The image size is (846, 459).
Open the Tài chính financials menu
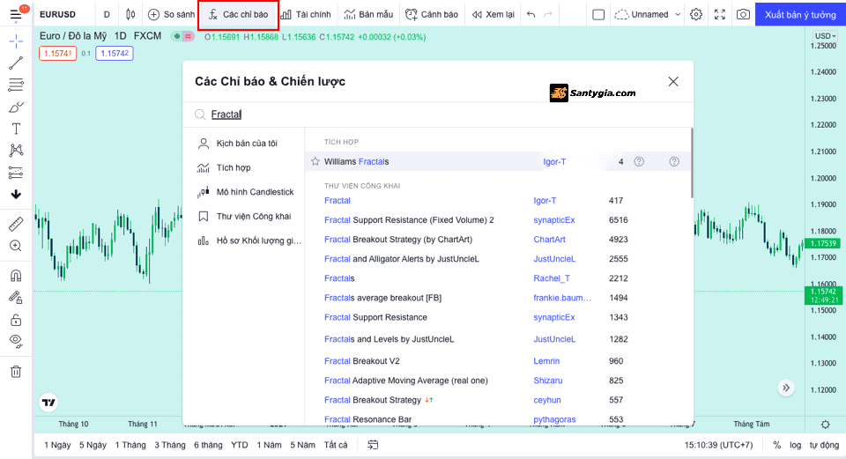[x=306, y=15]
